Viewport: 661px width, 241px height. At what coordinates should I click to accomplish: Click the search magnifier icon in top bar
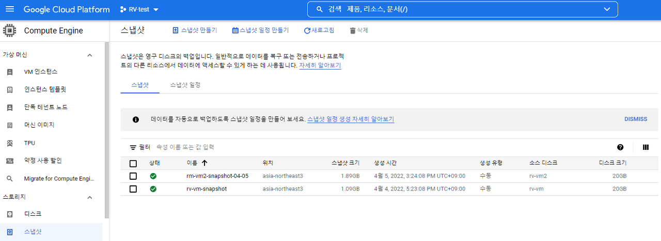[320, 9]
